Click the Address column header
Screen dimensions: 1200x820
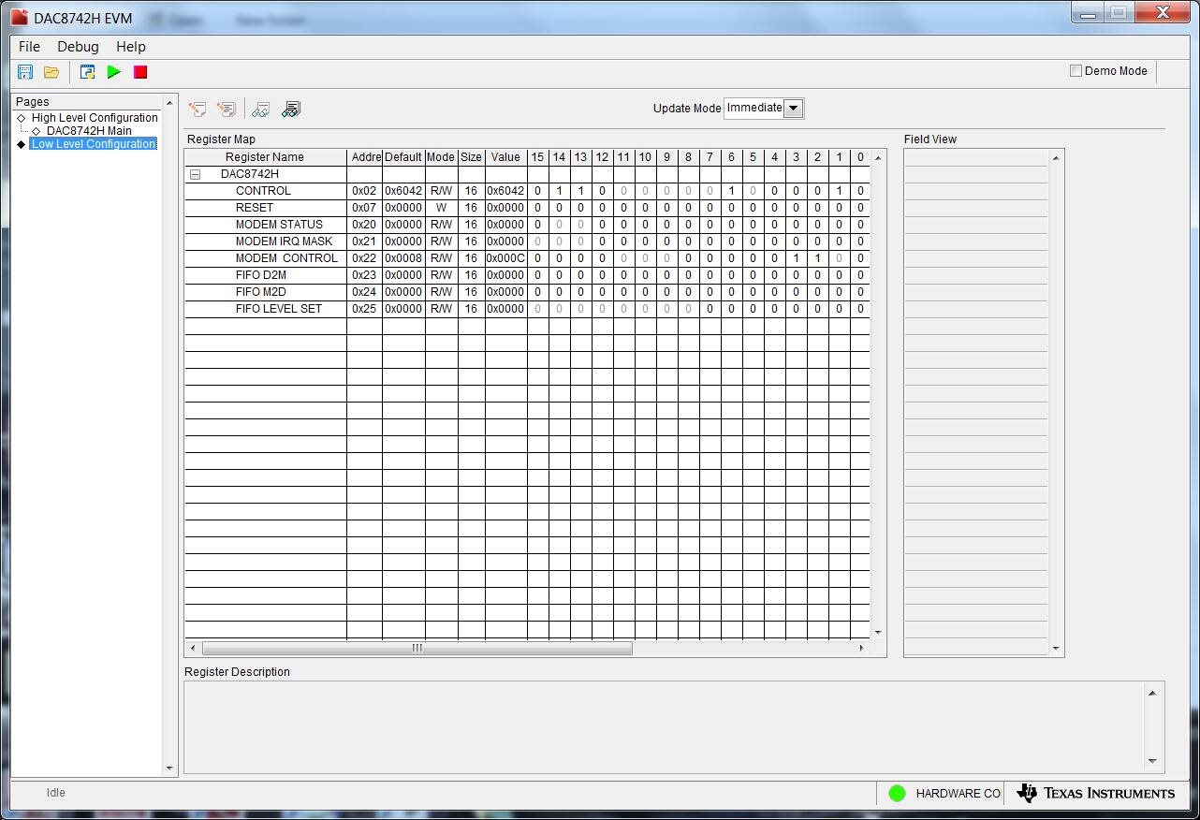click(x=364, y=157)
